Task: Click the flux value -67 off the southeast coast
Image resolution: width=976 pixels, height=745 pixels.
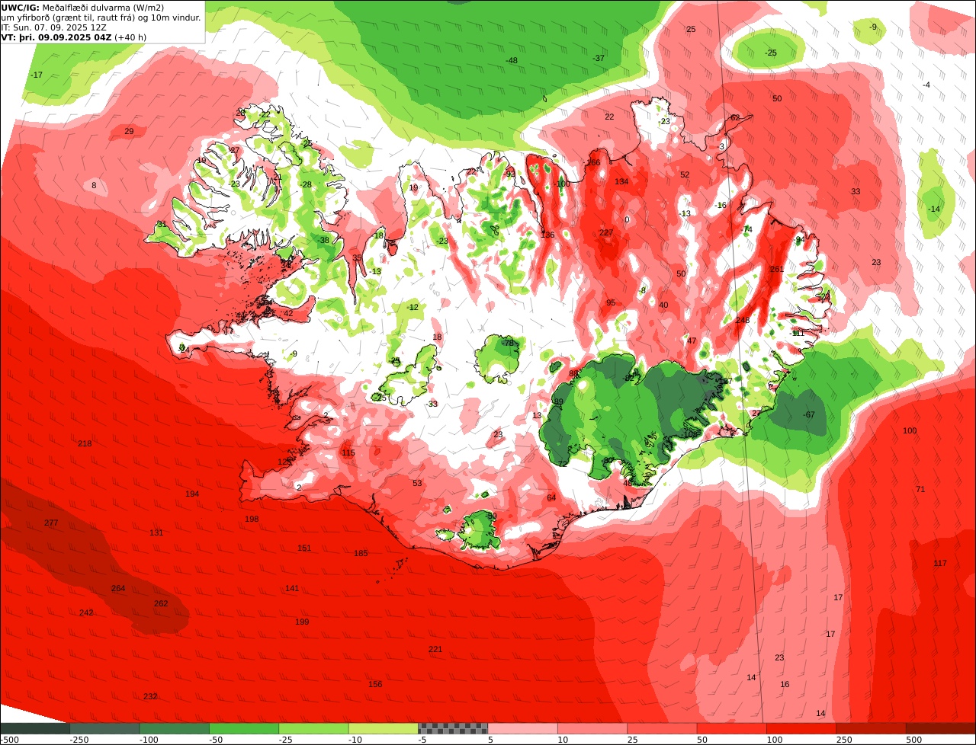Action: 809,415
